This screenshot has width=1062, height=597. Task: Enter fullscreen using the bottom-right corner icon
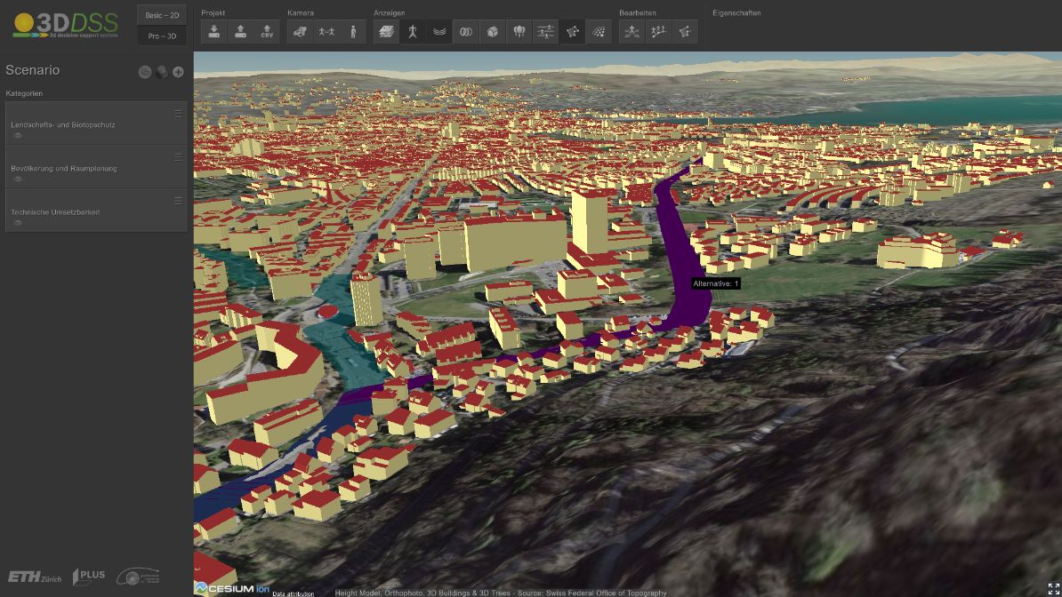tap(1052, 588)
